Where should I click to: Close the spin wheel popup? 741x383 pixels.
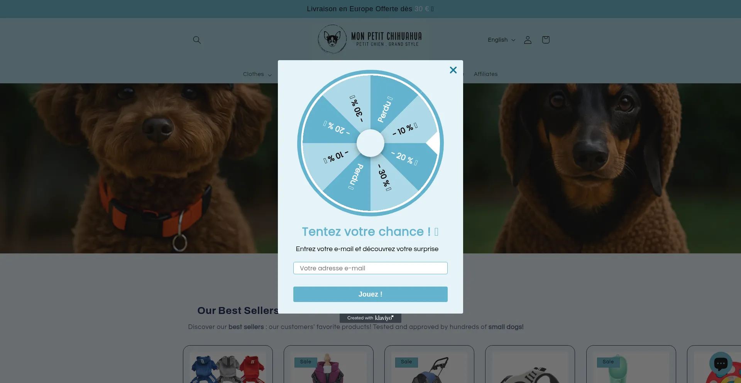click(x=453, y=70)
